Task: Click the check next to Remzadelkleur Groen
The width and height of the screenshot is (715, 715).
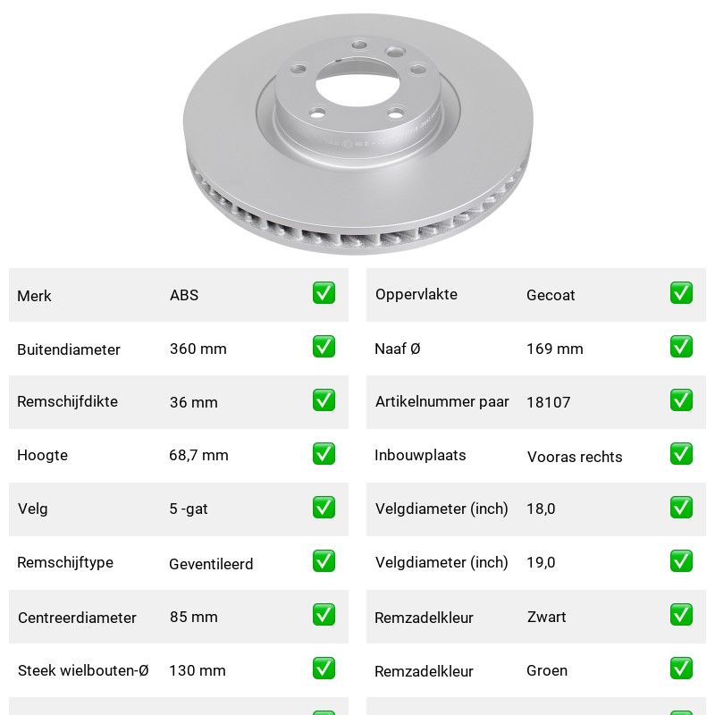Action: click(681, 668)
